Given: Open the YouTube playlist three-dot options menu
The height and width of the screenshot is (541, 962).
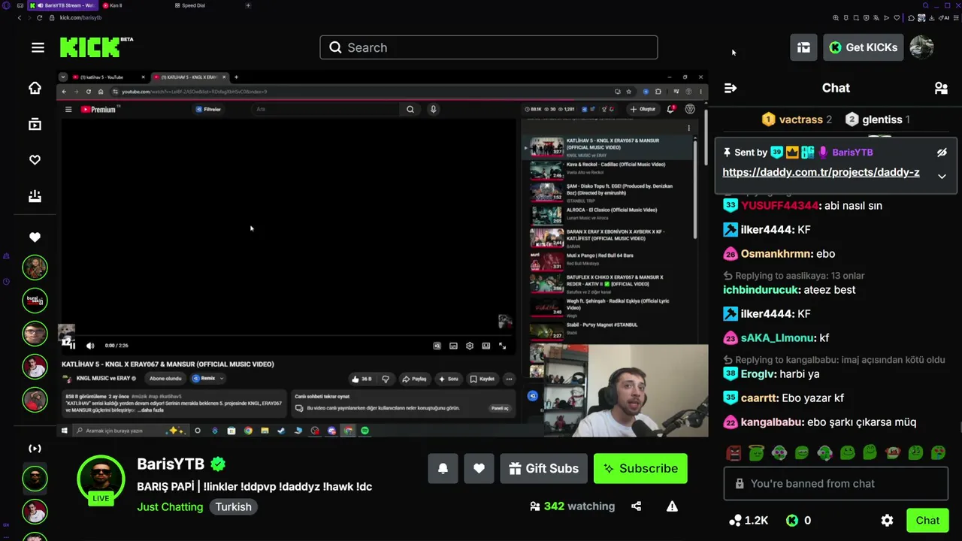Looking at the screenshot, I should click(688, 128).
